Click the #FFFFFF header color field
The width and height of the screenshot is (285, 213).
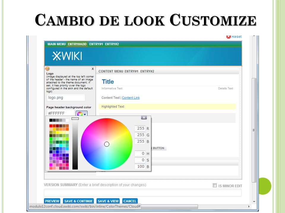(61, 113)
